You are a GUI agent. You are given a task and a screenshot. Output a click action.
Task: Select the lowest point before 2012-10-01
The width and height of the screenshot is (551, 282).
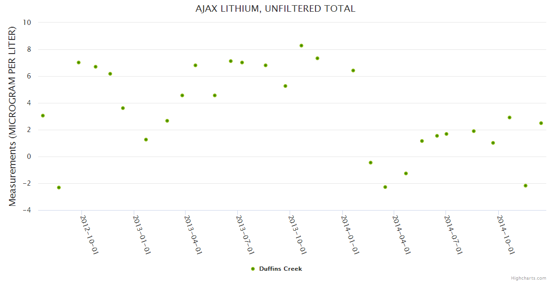[59, 188]
